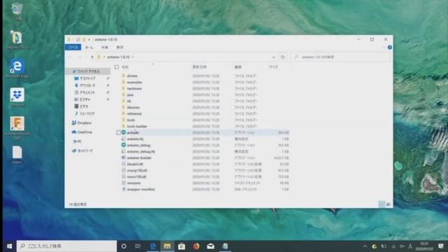
Task: Select the wrapper-manifest XML file icon
Action: tap(124, 189)
